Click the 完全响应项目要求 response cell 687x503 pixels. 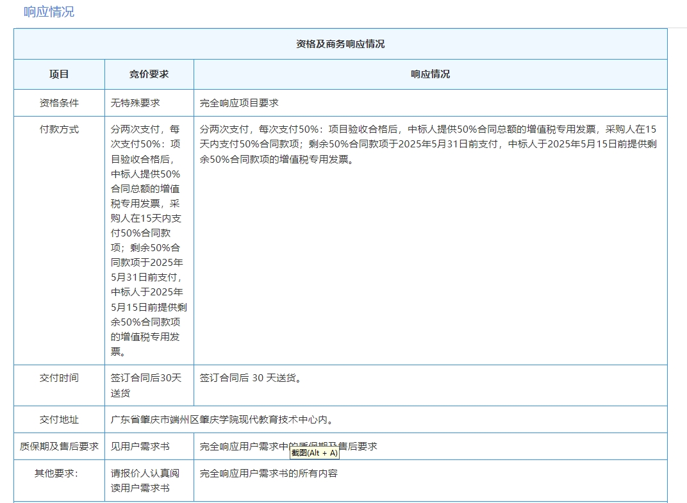(x=239, y=103)
